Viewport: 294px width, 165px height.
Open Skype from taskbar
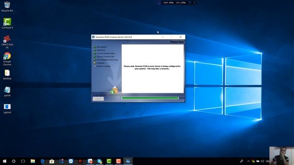point(100,161)
